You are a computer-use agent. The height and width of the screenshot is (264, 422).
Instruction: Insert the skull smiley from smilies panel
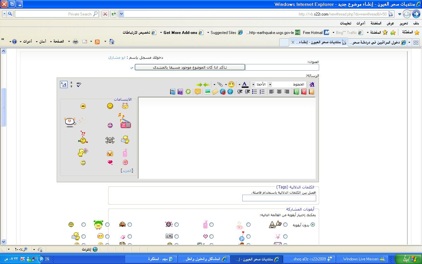coord(110,140)
